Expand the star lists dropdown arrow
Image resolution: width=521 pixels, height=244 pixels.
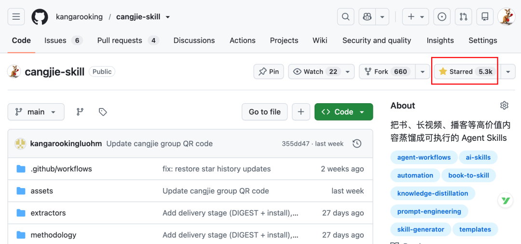tap(508, 71)
